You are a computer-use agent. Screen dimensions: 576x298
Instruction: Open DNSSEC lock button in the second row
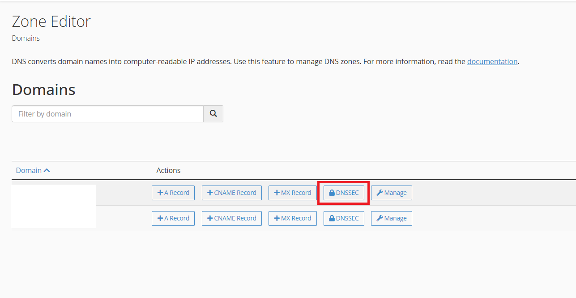click(x=344, y=218)
